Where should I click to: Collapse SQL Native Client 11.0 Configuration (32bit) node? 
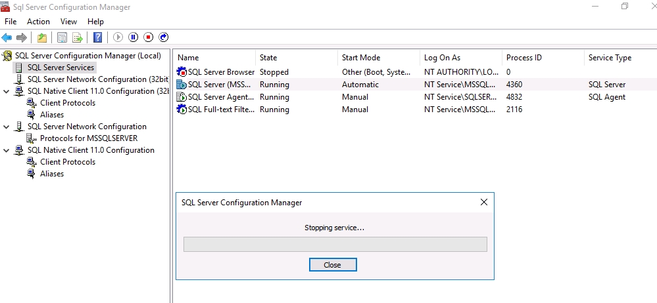(7, 91)
